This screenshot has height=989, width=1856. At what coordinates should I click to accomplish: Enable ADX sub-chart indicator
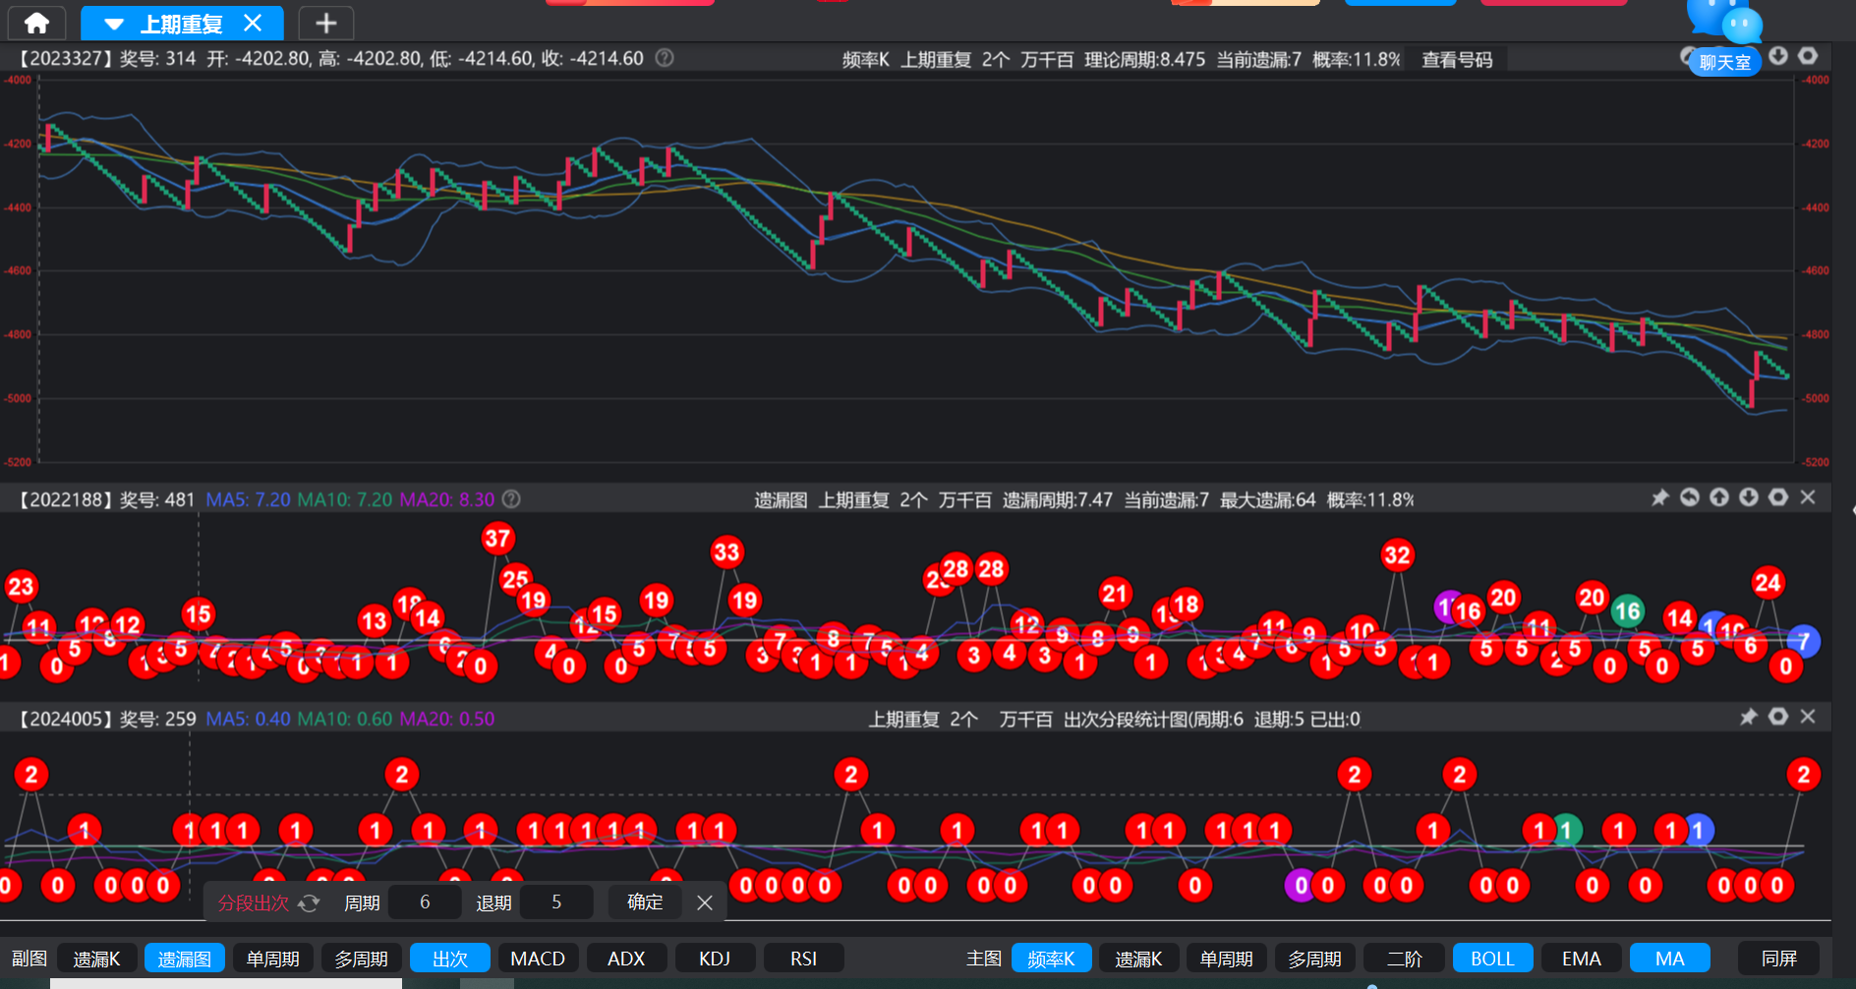tap(626, 959)
